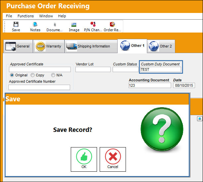Open the Help menu
Screen dimensions: 203x182
(x=62, y=16)
